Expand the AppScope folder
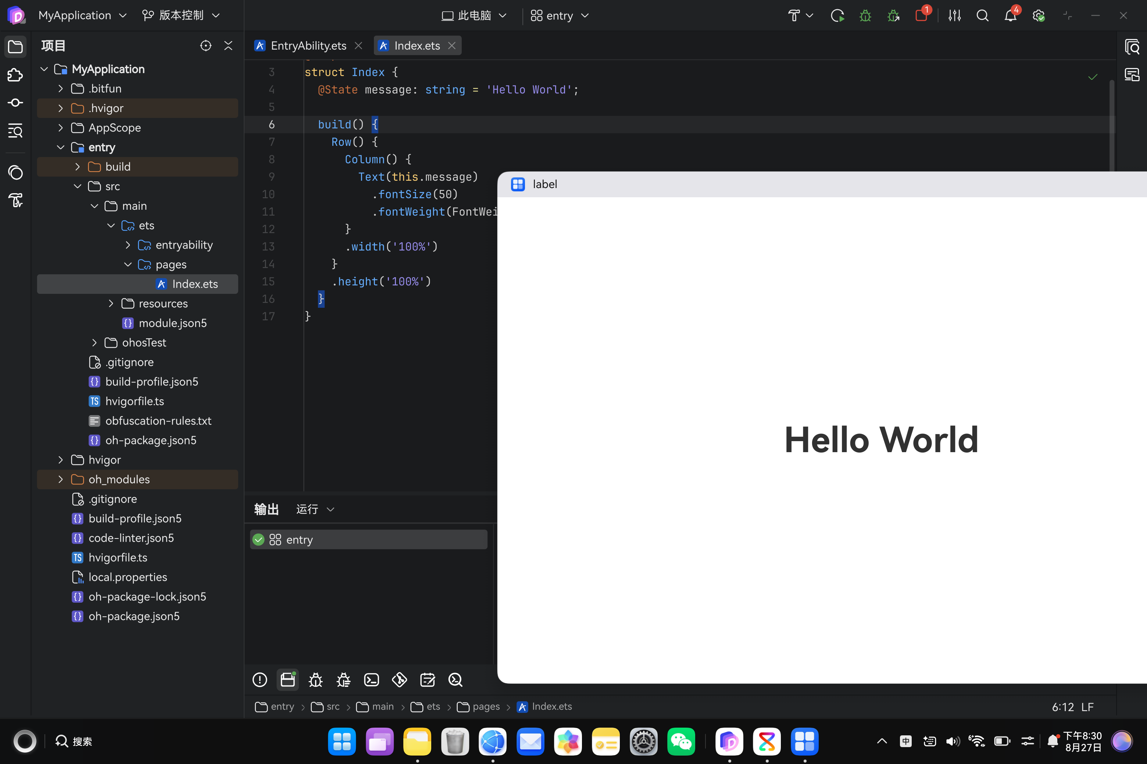This screenshot has width=1147, height=764. click(60, 128)
